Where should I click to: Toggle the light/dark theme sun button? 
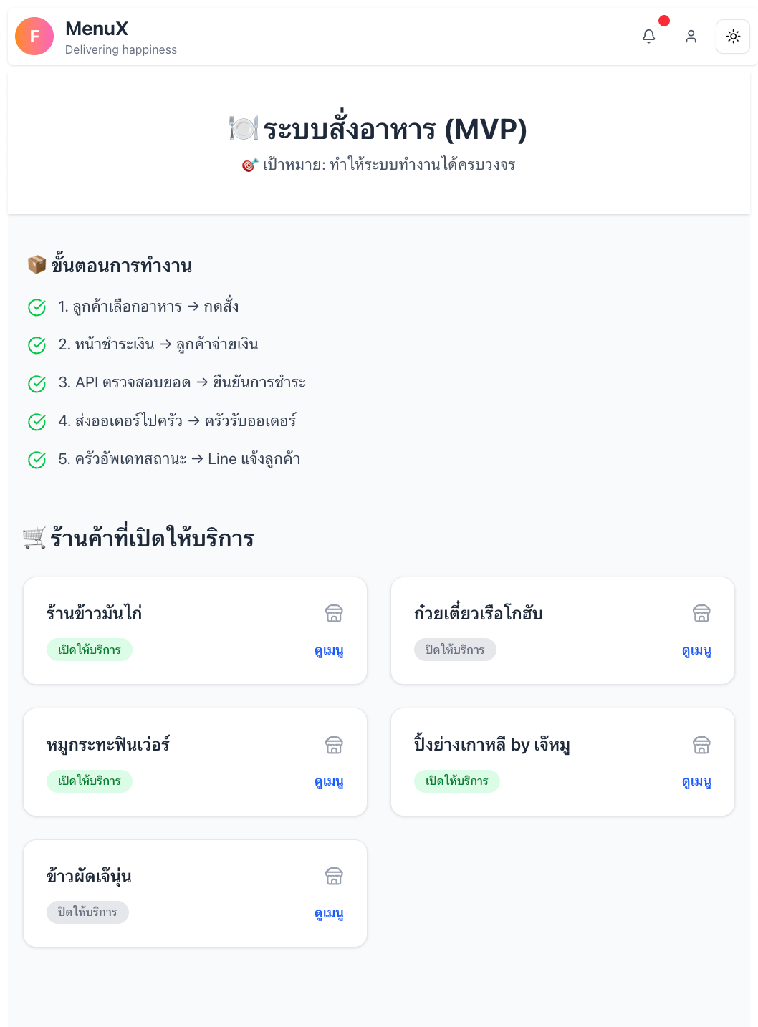point(733,37)
